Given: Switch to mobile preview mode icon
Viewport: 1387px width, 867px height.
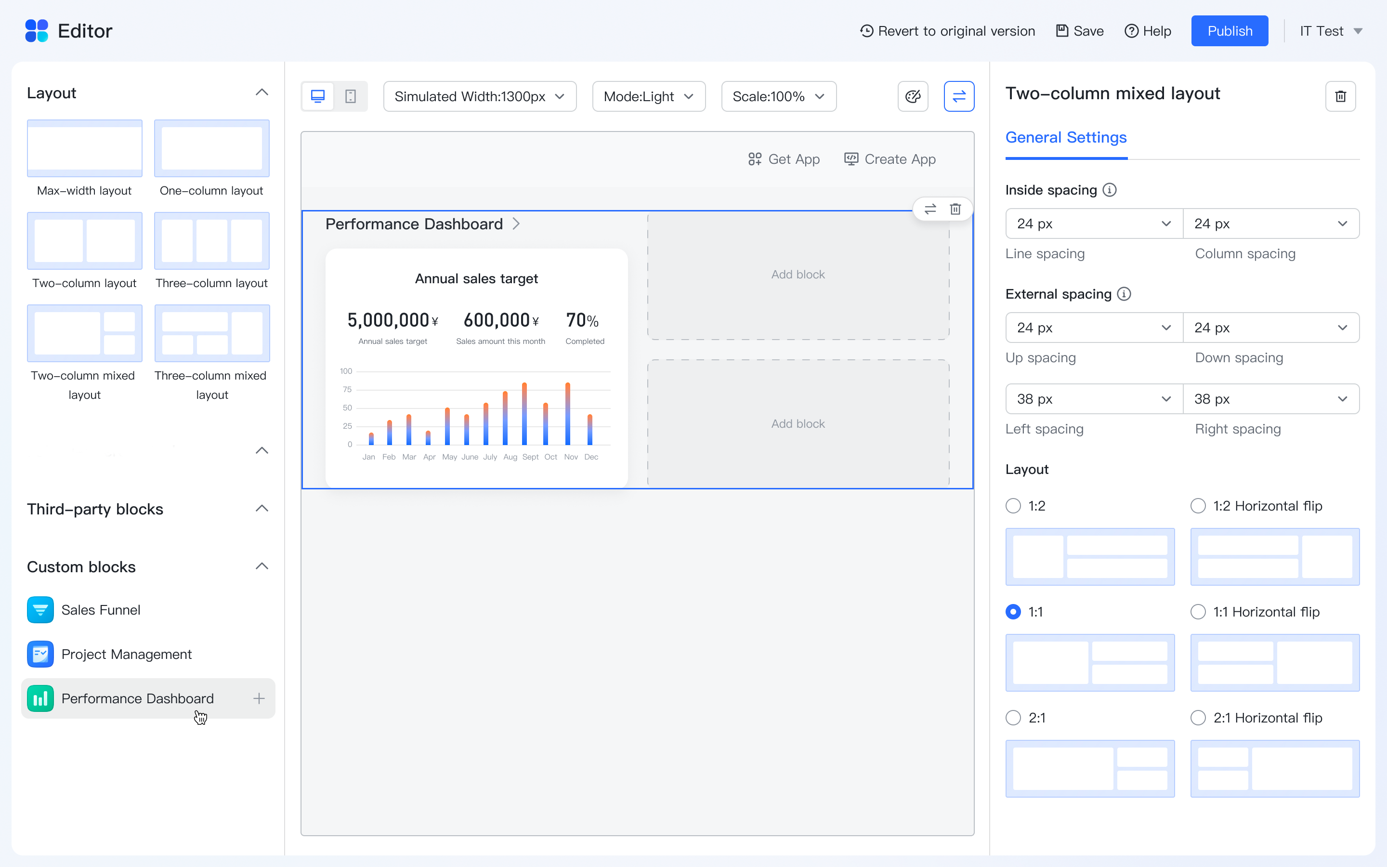Looking at the screenshot, I should tap(351, 96).
